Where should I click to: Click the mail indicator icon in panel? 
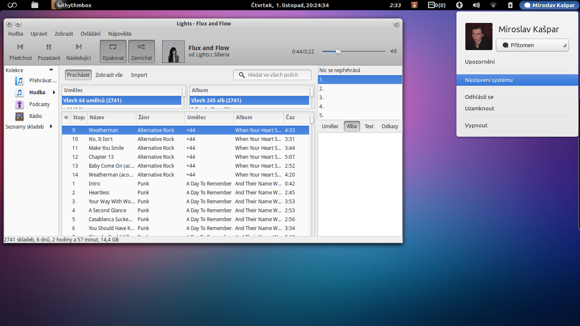click(437, 5)
